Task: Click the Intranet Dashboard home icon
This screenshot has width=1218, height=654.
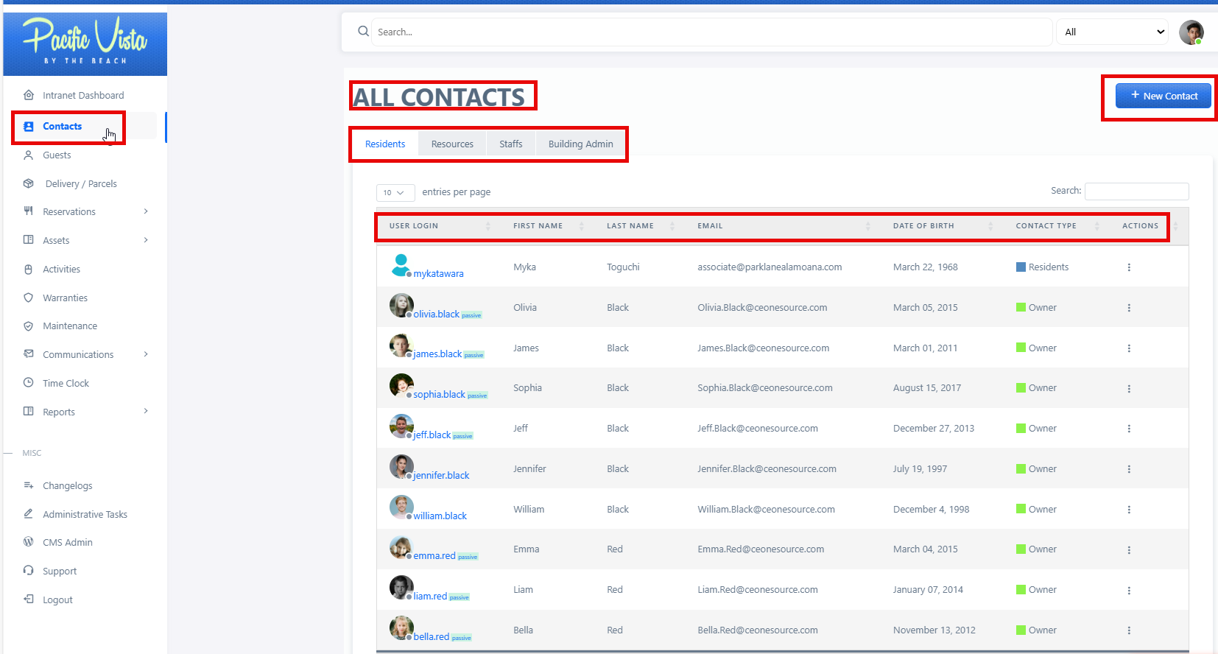Action: (29, 95)
